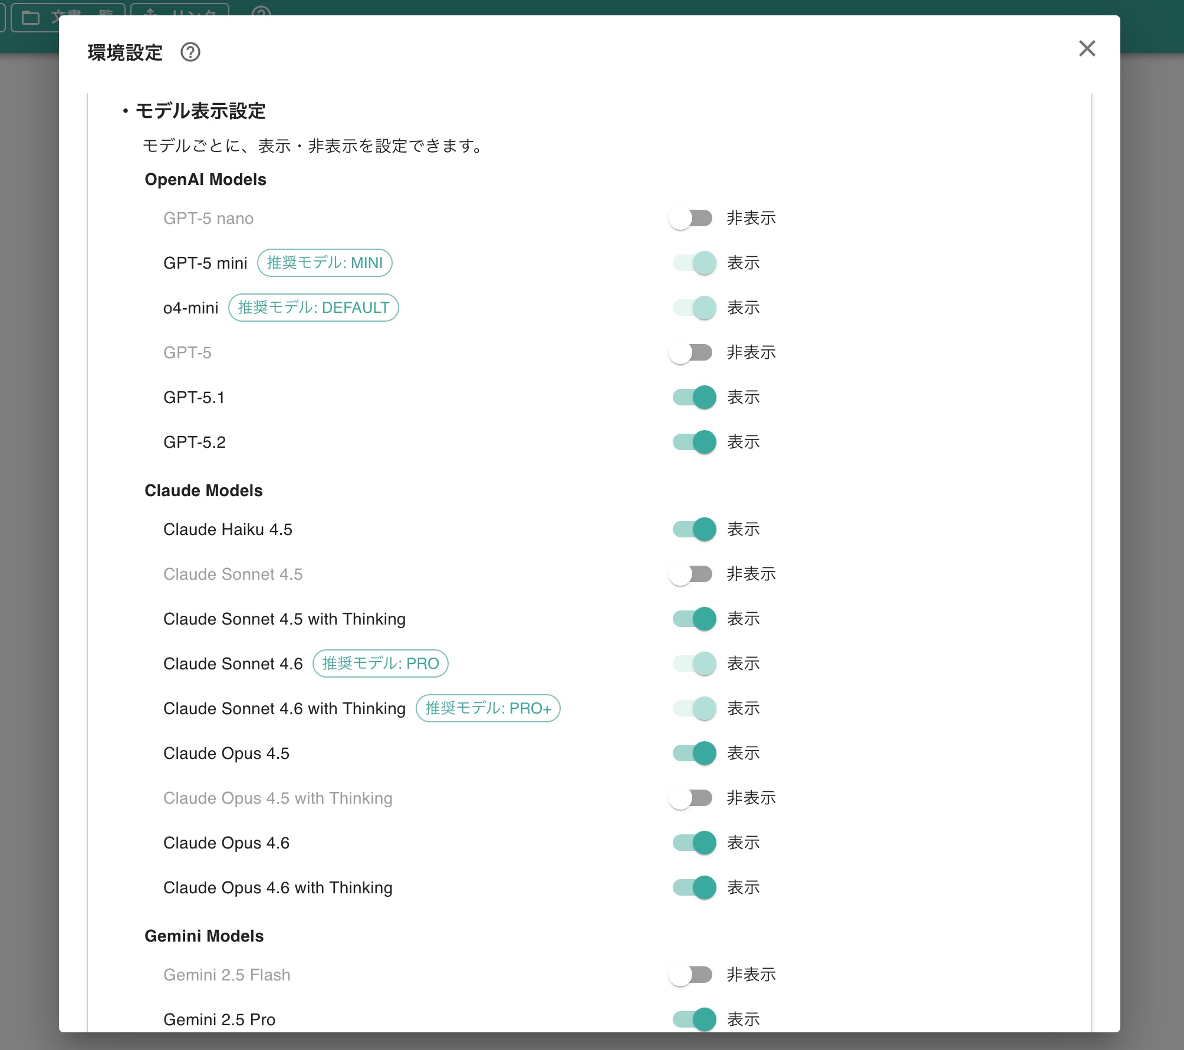Hide GPT-5.1 using its toggle
The width and height of the screenshot is (1184, 1050).
click(695, 398)
